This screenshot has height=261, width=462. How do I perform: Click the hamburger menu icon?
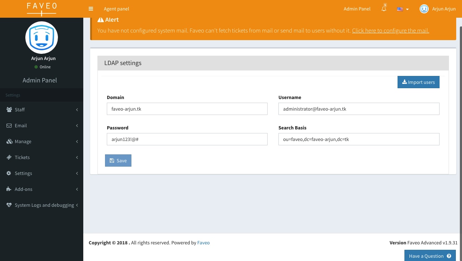(91, 8)
